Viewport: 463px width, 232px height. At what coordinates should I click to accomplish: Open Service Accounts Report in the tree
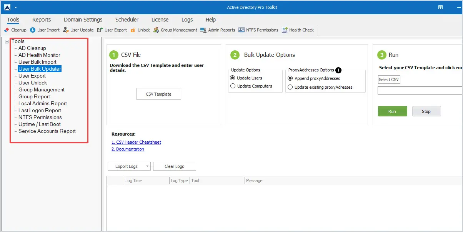coord(47,131)
